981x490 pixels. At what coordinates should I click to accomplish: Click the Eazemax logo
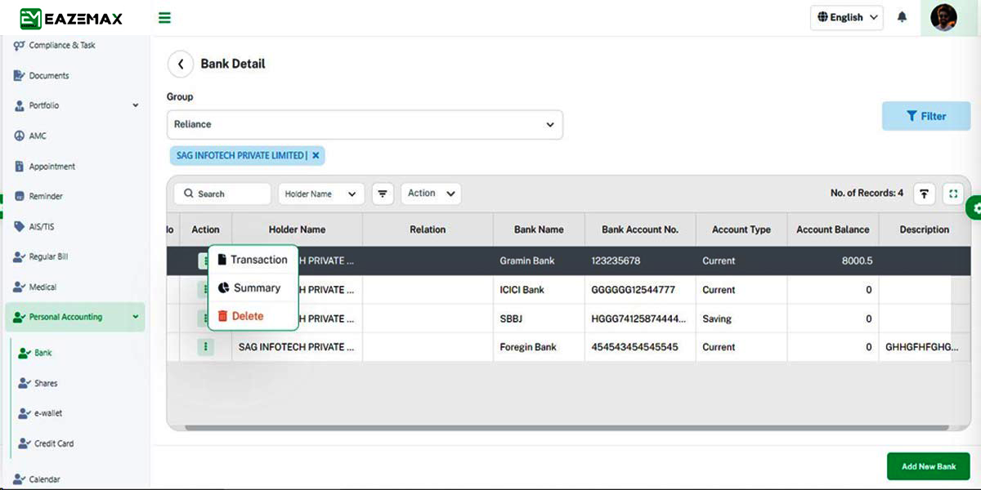coord(69,18)
